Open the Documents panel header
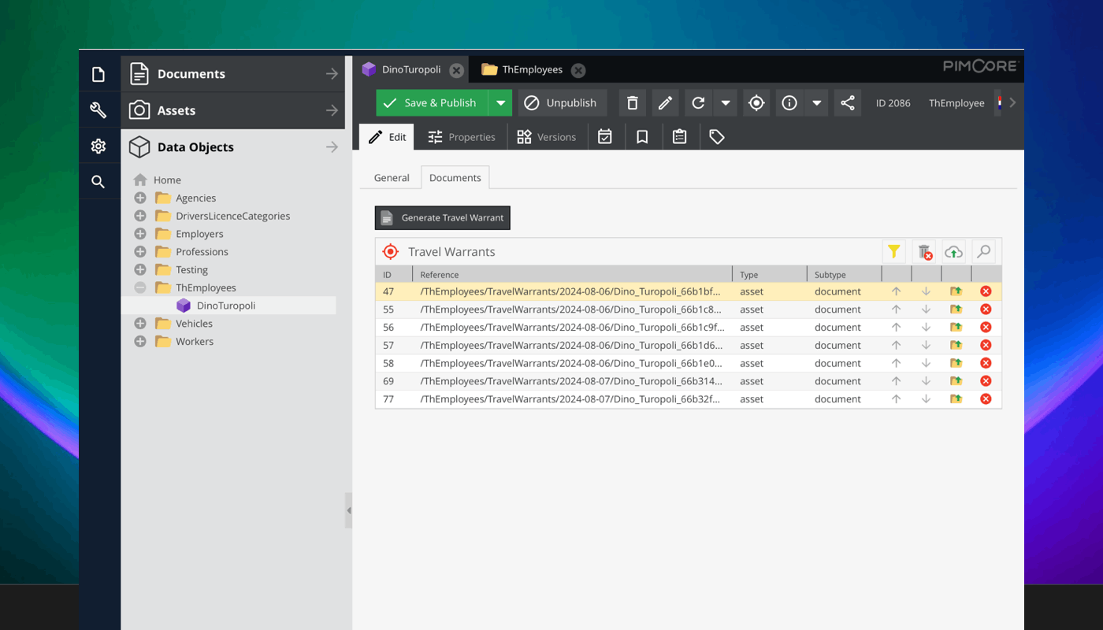 pyautogui.click(x=233, y=74)
